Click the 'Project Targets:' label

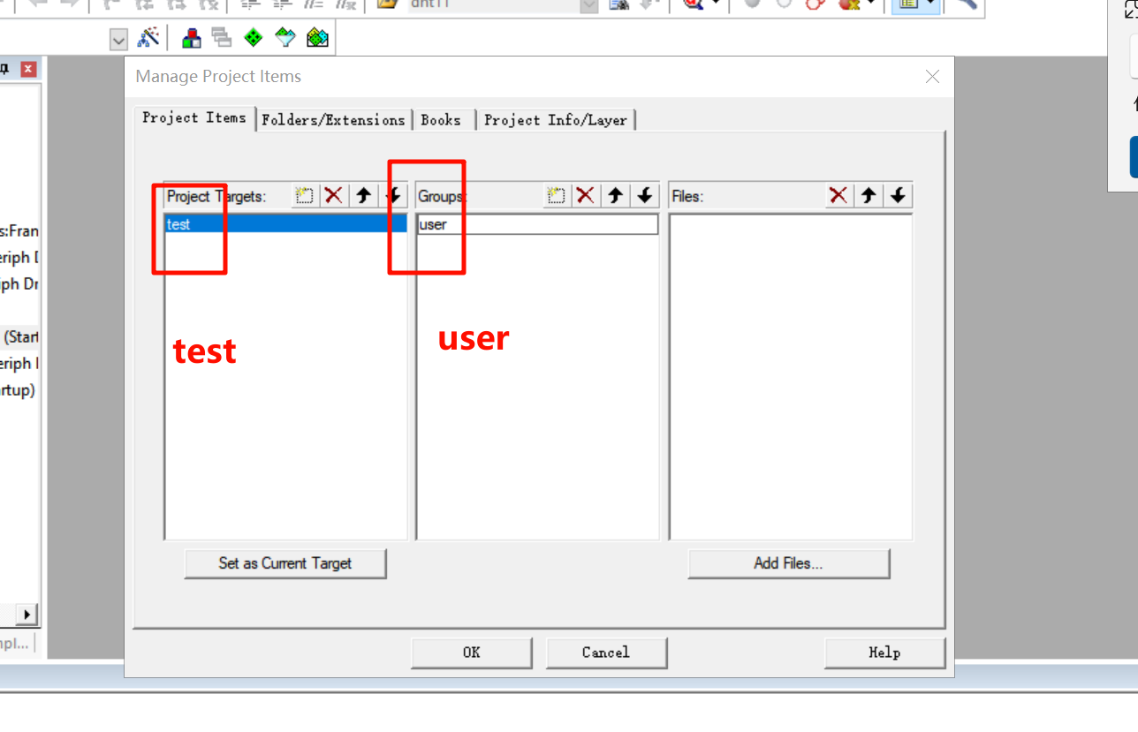[216, 196]
